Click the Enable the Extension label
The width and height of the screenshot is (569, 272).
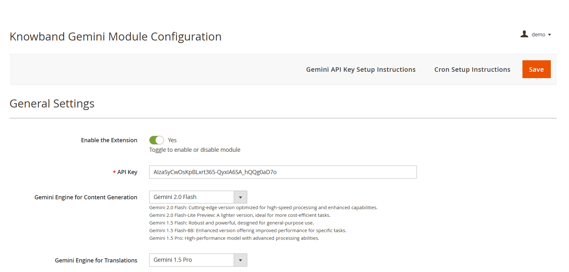tap(109, 140)
